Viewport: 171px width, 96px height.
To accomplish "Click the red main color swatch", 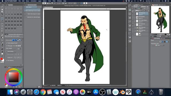I will point(1,59).
